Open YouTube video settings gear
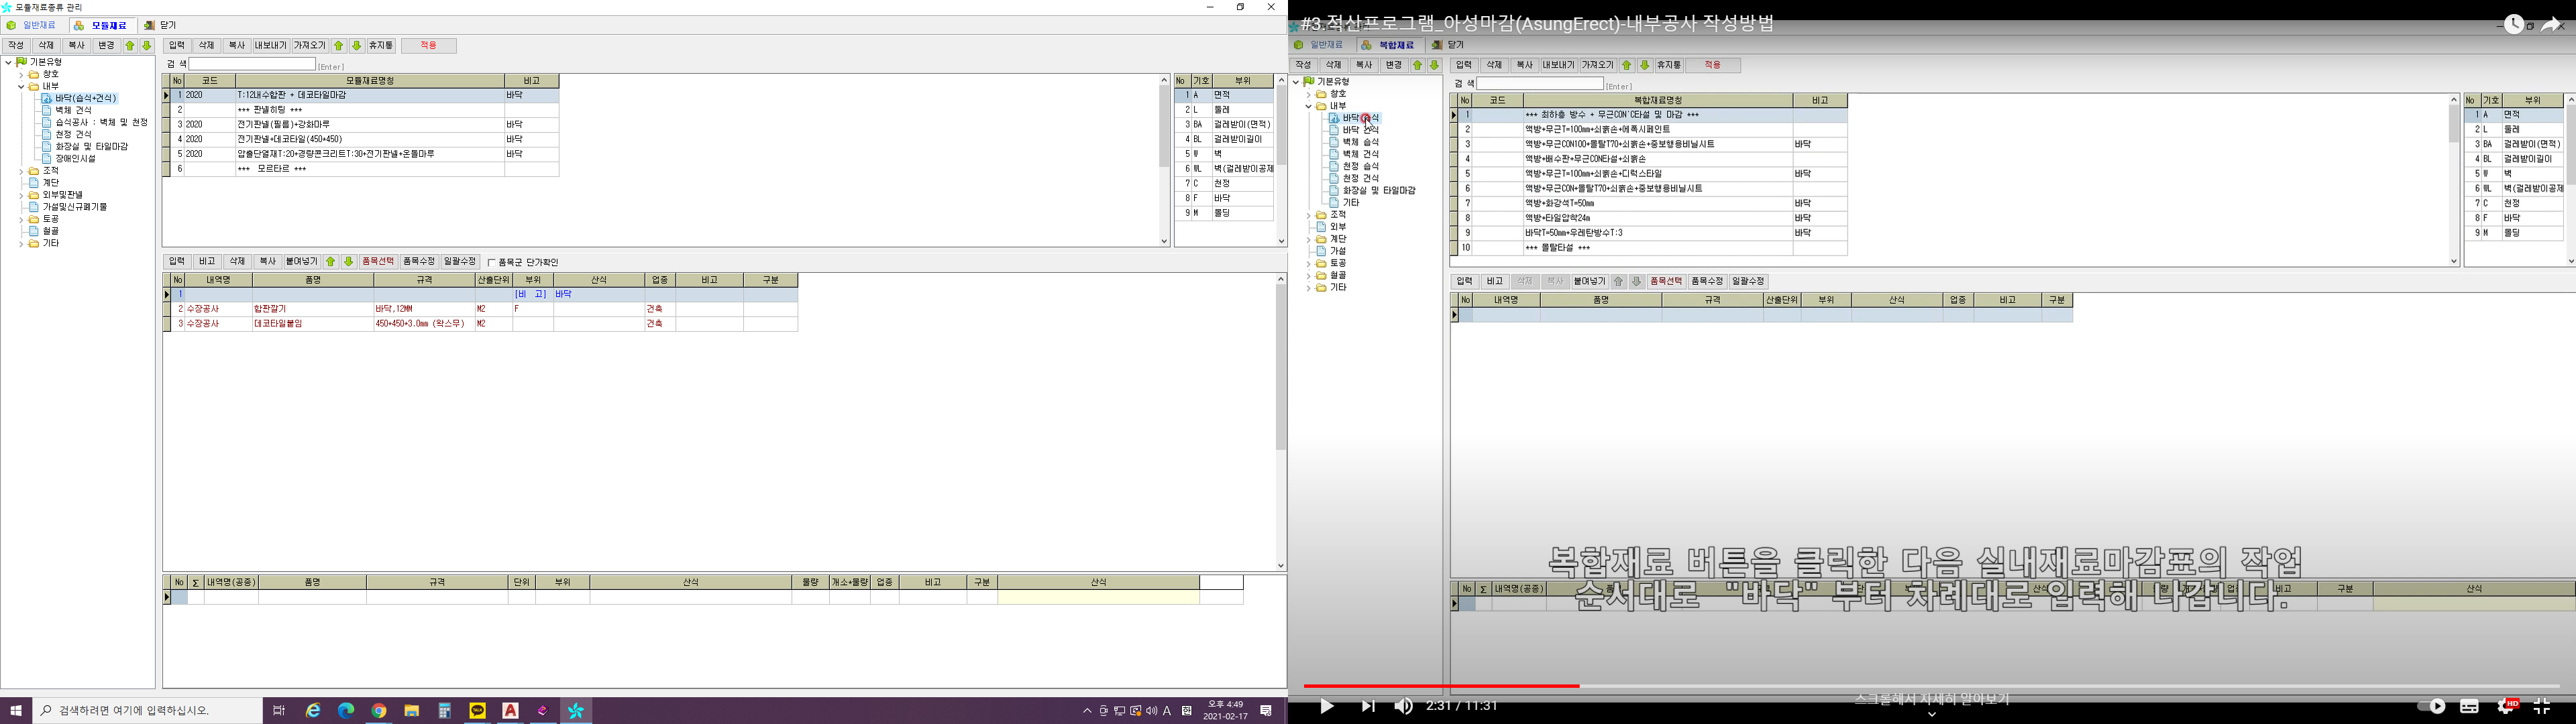 2506,706
